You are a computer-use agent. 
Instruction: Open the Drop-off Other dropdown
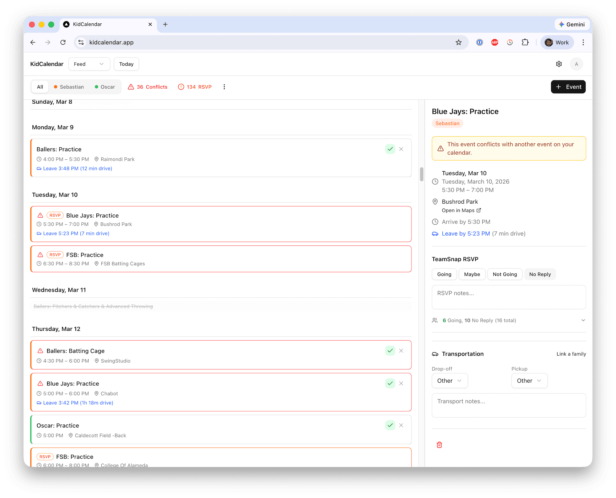pyautogui.click(x=449, y=380)
